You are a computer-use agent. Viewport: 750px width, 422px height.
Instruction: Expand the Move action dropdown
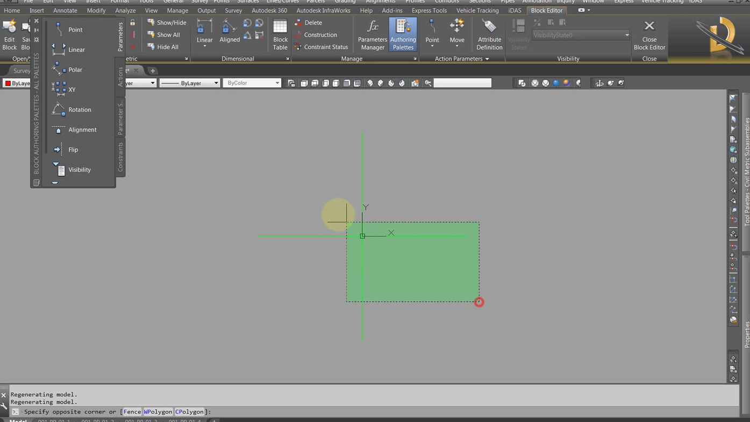[x=457, y=46]
